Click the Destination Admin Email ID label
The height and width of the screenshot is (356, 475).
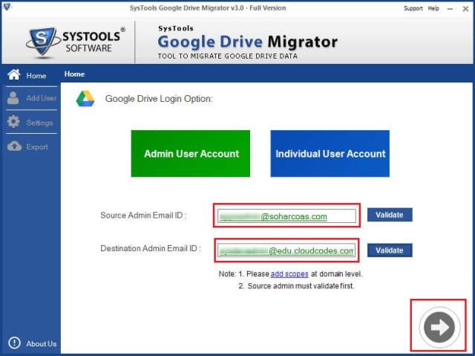tap(150, 248)
